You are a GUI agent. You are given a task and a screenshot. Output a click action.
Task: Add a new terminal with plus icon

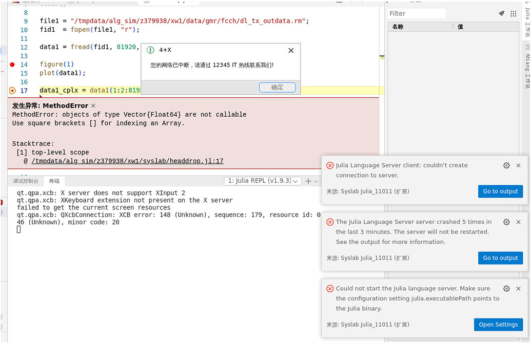point(308,181)
